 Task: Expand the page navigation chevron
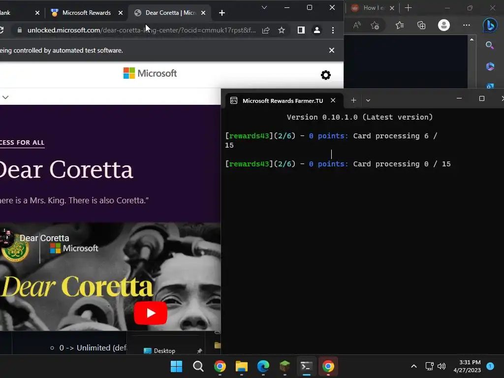click(5, 97)
